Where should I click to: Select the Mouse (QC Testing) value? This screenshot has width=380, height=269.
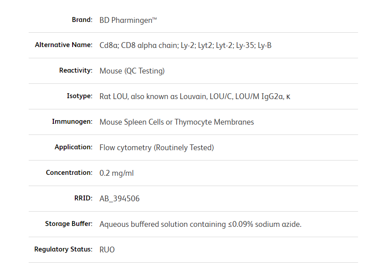click(132, 71)
